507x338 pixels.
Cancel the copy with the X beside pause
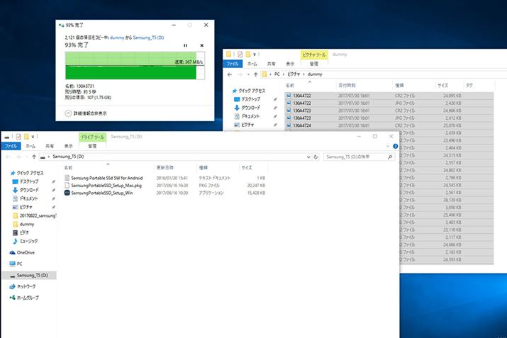pyautogui.click(x=202, y=45)
